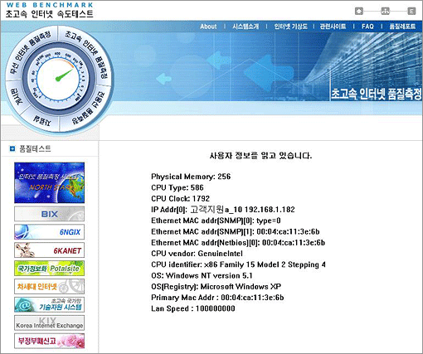Open the 6KANET banner
This screenshot has width=423, height=354.
[50, 250]
